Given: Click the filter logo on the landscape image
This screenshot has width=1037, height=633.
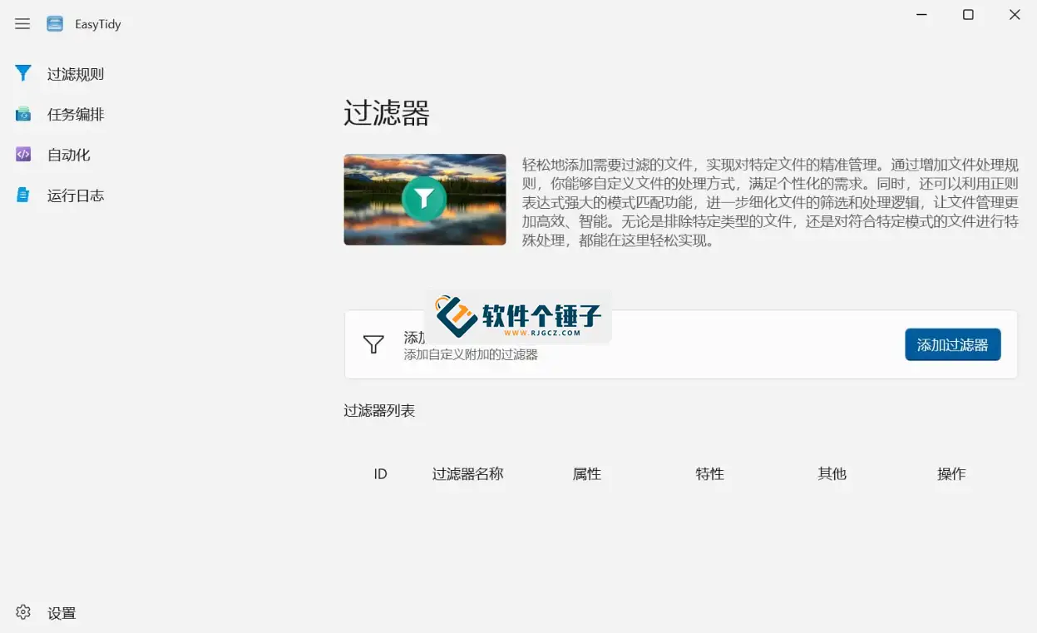Looking at the screenshot, I should pyautogui.click(x=424, y=200).
